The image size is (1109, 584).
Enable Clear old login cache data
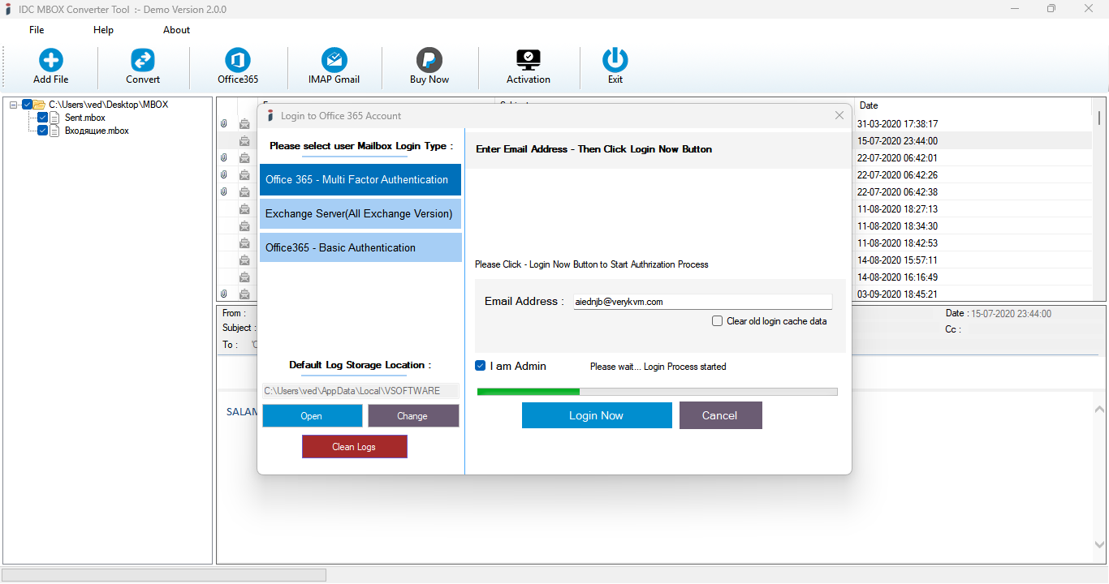717,321
